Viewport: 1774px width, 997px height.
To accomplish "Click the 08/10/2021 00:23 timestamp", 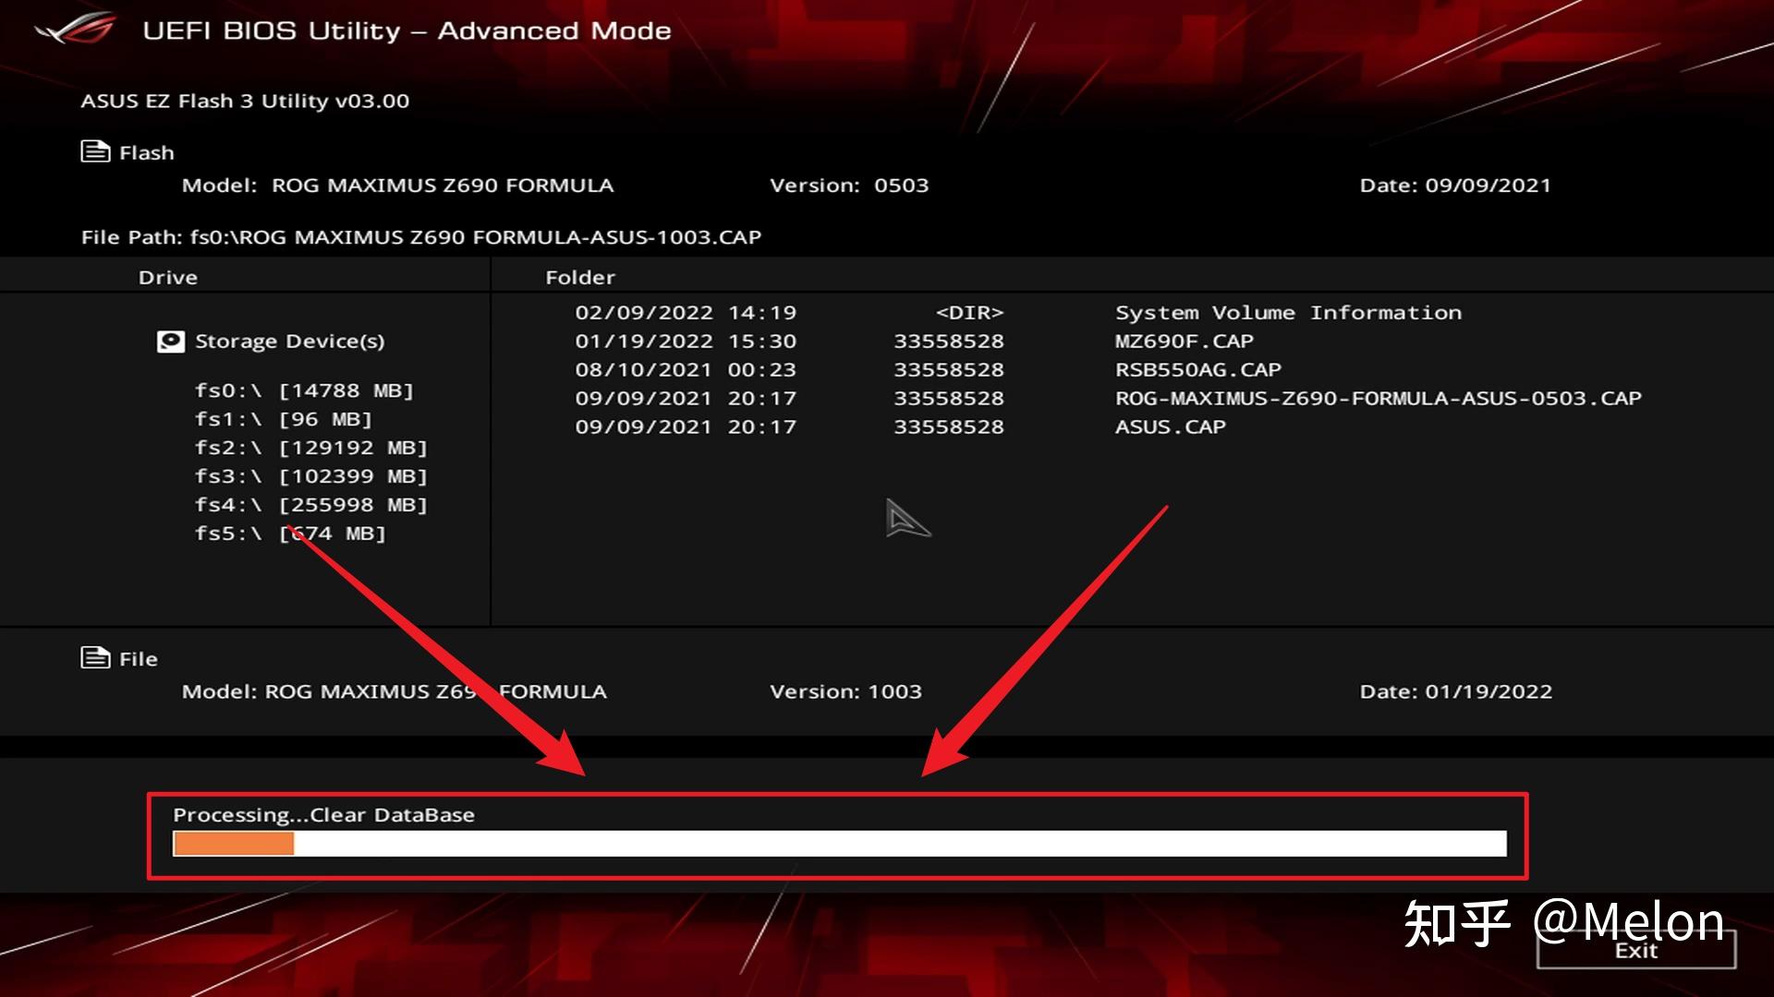I will click(x=686, y=370).
